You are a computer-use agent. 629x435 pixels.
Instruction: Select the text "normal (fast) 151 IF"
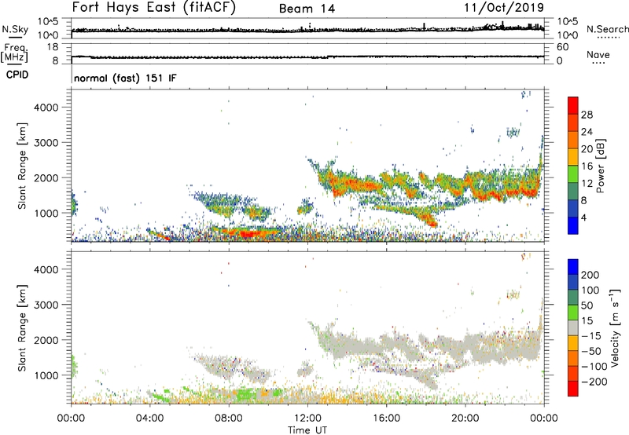[x=125, y=78]
